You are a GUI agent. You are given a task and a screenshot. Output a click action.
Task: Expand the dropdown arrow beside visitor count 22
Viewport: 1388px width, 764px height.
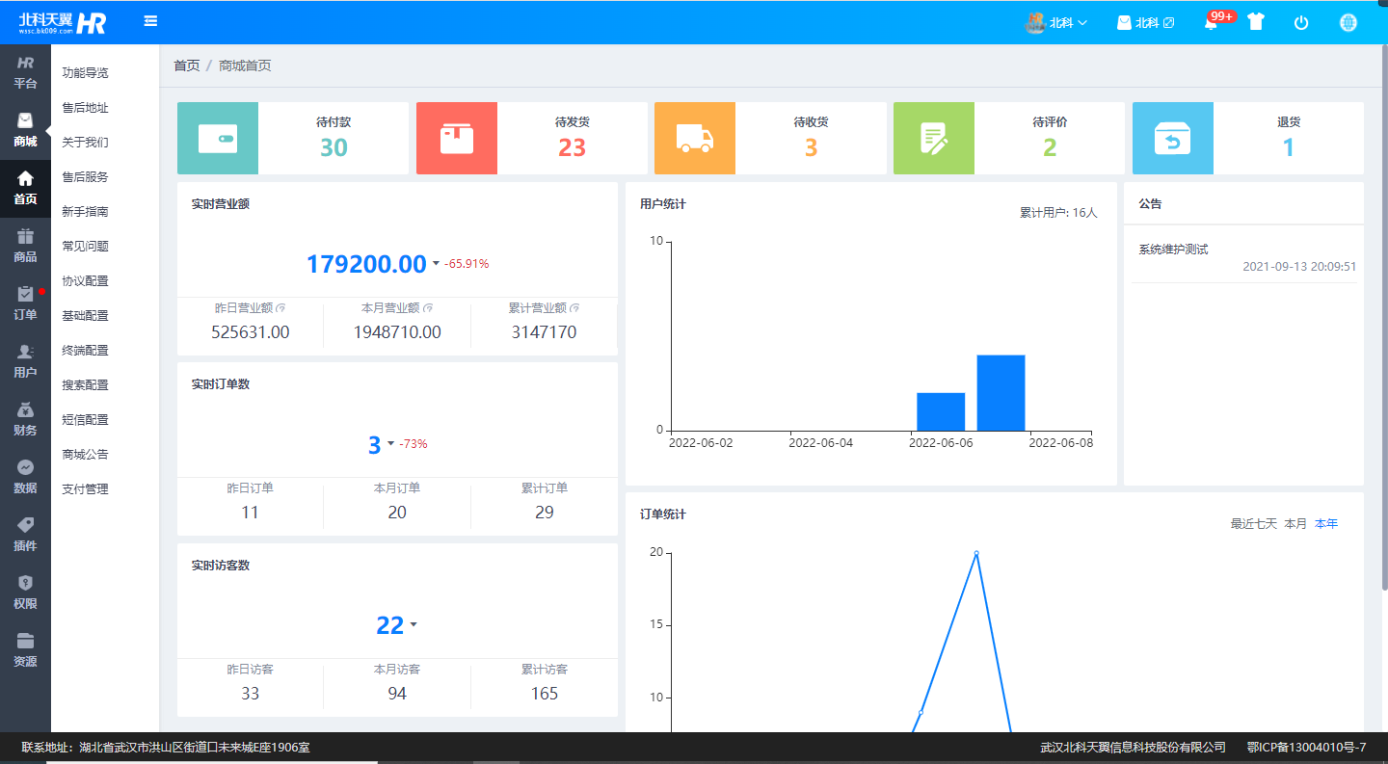click(414, 624)
